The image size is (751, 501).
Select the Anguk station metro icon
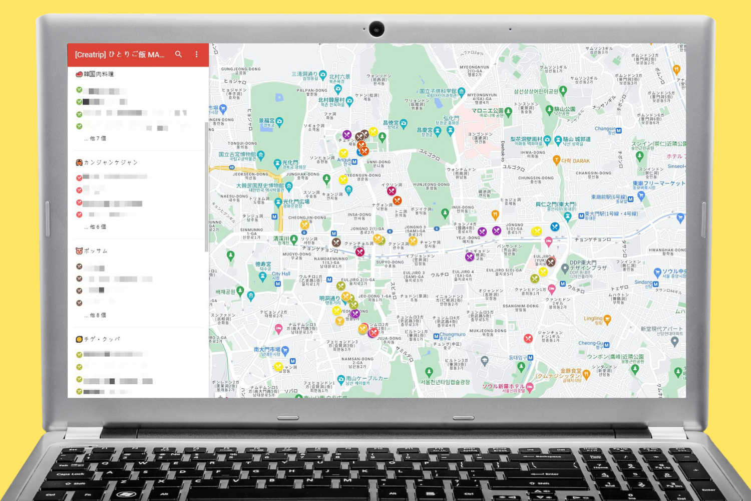coord(354,162)
